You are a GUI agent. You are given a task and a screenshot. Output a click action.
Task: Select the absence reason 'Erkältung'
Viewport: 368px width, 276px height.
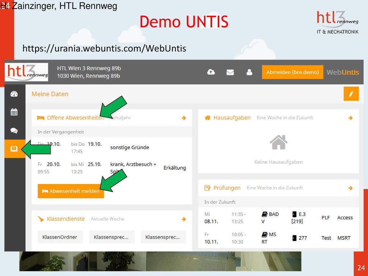pyautogui.click(x=175, y=168)
